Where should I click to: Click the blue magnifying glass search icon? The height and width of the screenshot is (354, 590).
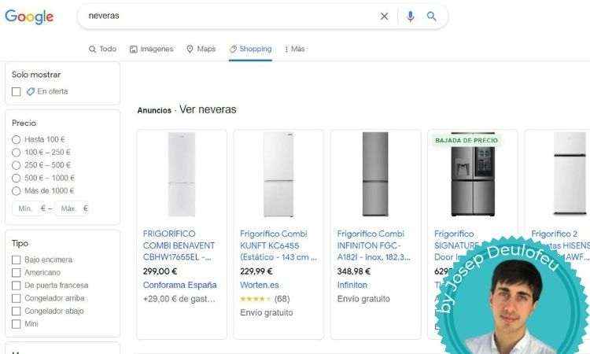point(431,17)
